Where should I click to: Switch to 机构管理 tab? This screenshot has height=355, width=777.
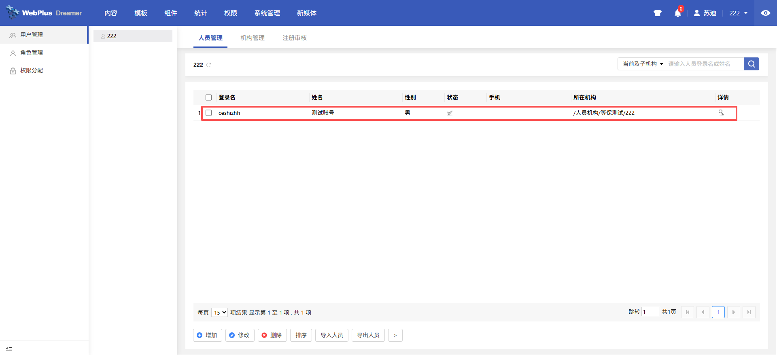[252, 38]
